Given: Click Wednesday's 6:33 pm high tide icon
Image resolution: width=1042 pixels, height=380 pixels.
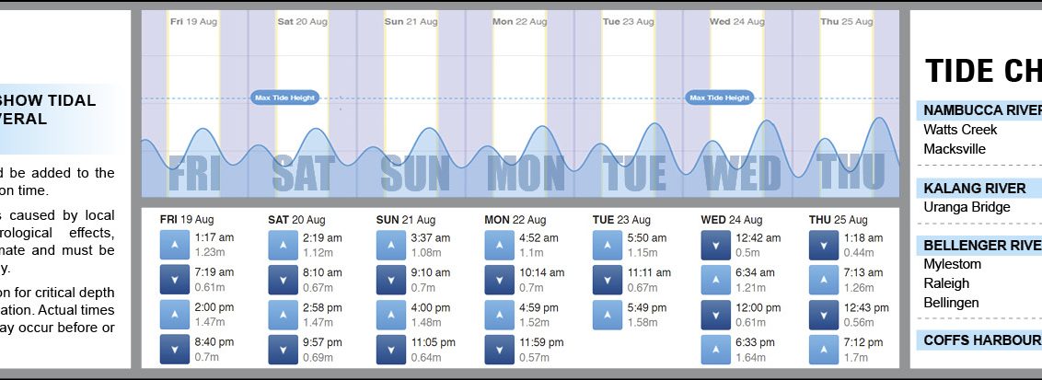Looking at the screenshot, I should tap(715, 349).
